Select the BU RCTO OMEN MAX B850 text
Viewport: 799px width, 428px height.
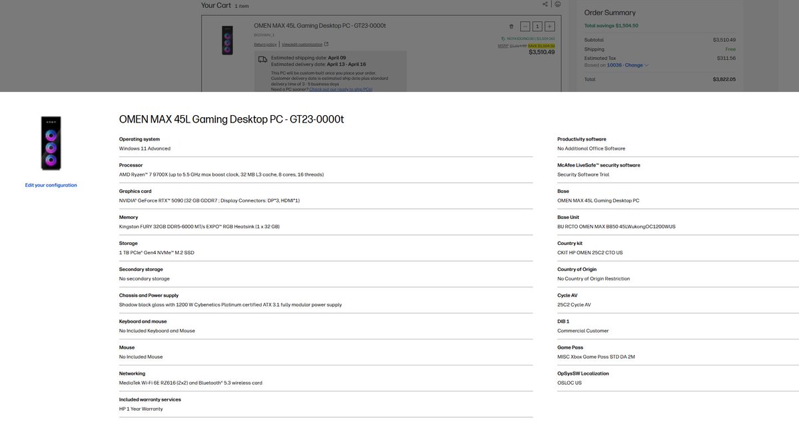click(x=617, y=226)
